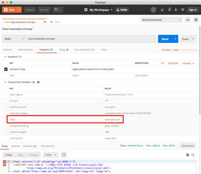Screen dimensions: 201x174
Task: Send the request
Action: click(165, 39)
